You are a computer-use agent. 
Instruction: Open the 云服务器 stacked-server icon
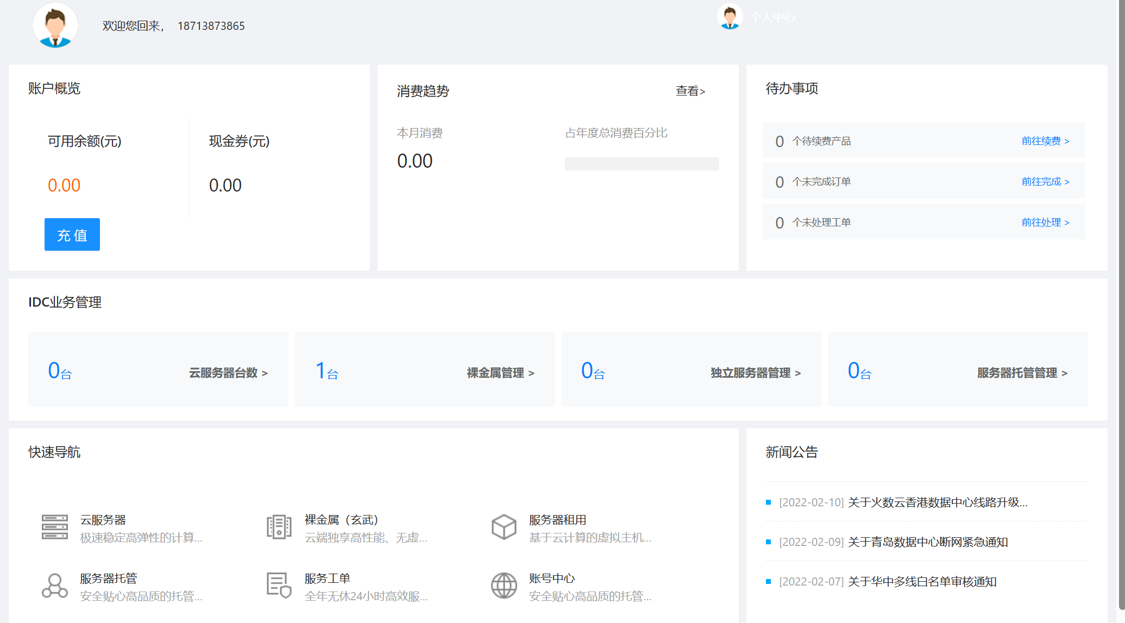55,527
